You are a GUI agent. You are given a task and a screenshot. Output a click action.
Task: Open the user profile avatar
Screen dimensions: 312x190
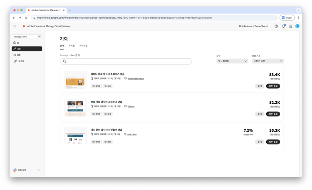point(297,26)
